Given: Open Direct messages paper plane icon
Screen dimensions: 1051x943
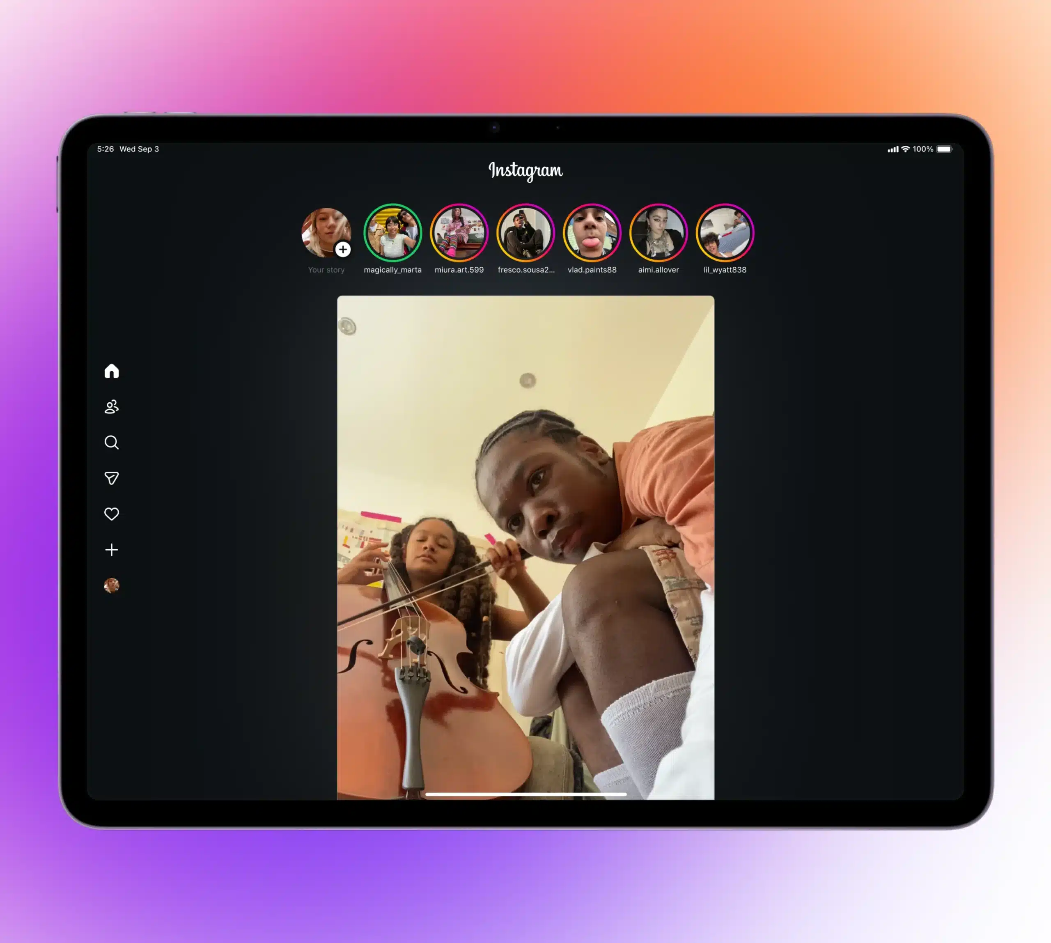Looking at the screenshot, I should (x=111, y=478).
